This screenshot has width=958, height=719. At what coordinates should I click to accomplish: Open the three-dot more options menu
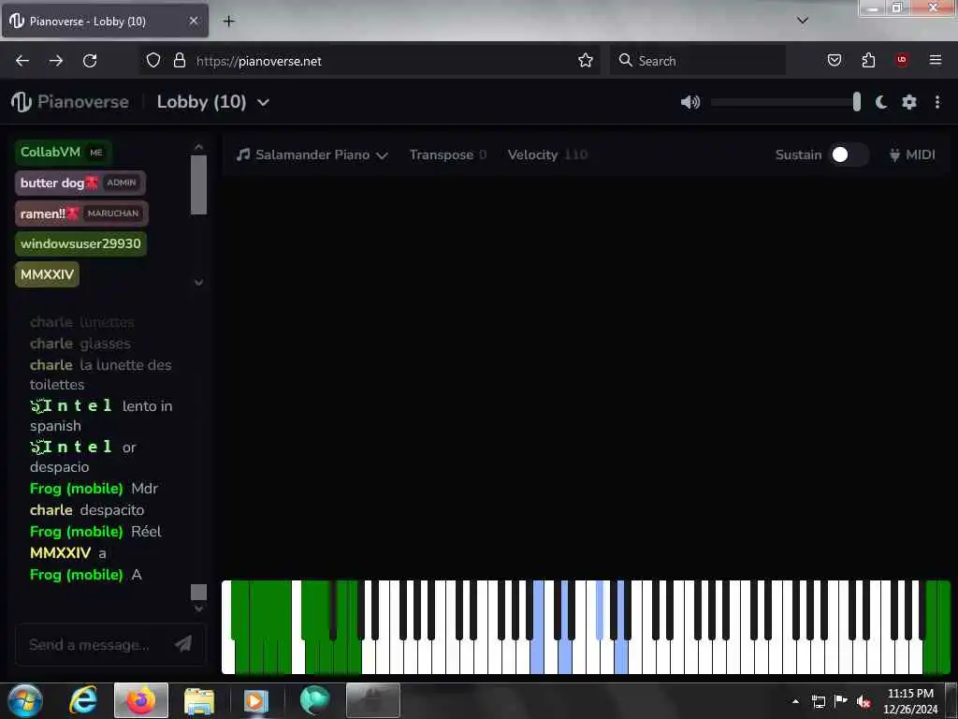click(937, 102)
